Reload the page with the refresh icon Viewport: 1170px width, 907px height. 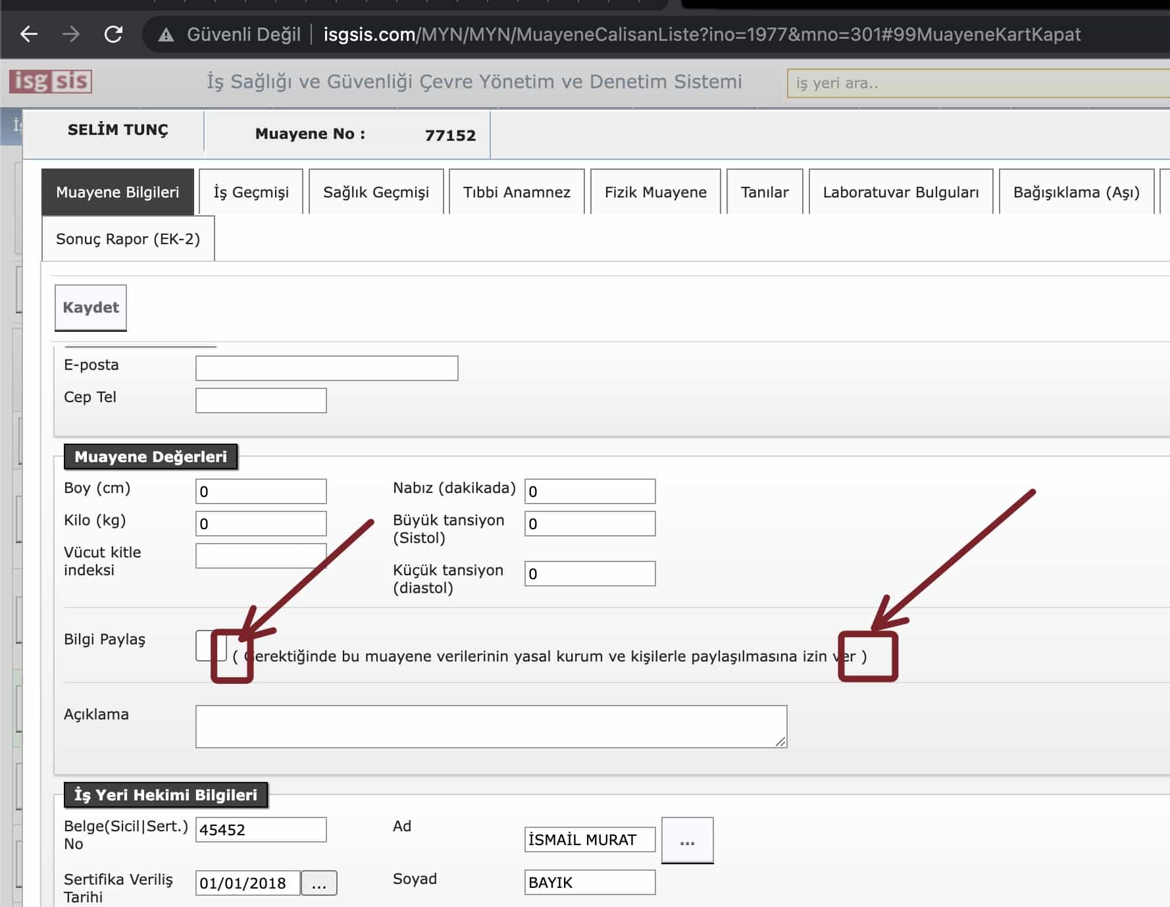tap(113, 34)
